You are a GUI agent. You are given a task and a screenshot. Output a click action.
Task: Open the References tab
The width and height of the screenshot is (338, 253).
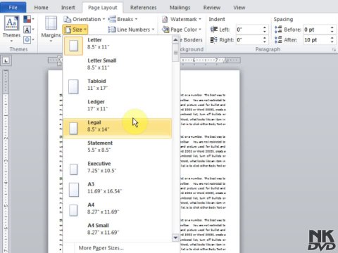[x=143, y=8]
